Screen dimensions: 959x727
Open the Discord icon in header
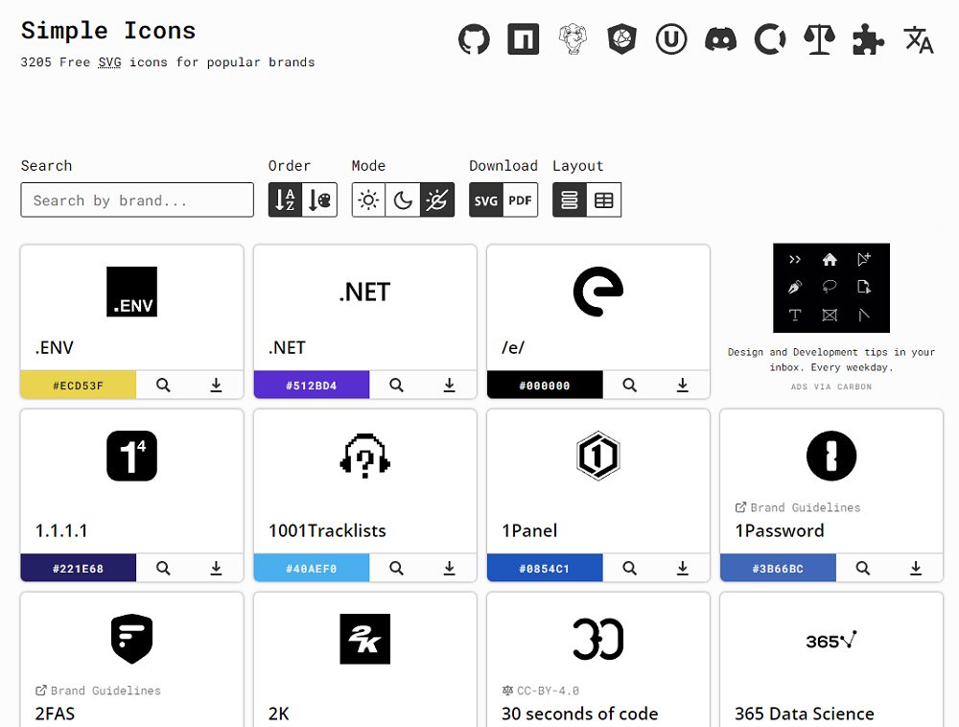tap(721, 39)
